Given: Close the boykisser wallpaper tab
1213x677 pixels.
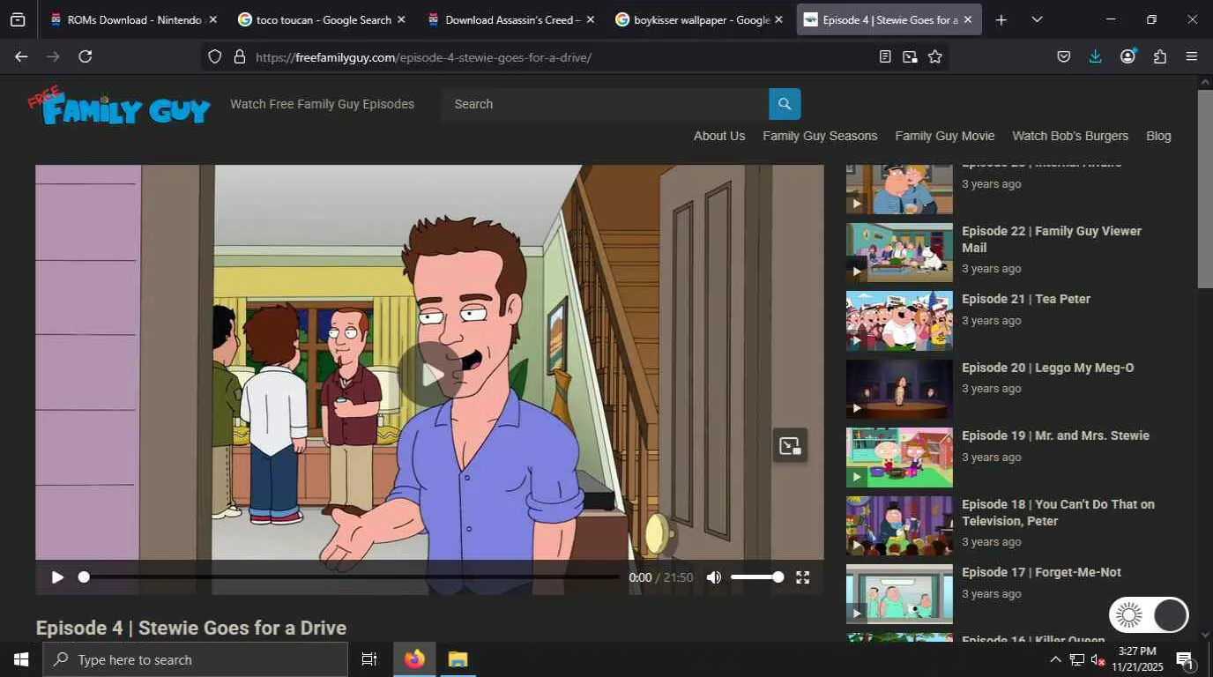Looking at the screenshot, I should click(778, 19).
